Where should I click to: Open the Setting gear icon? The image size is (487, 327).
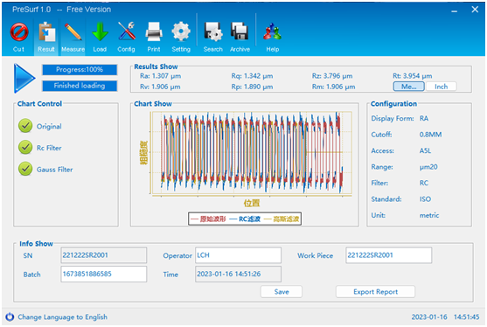pos(181,31)
